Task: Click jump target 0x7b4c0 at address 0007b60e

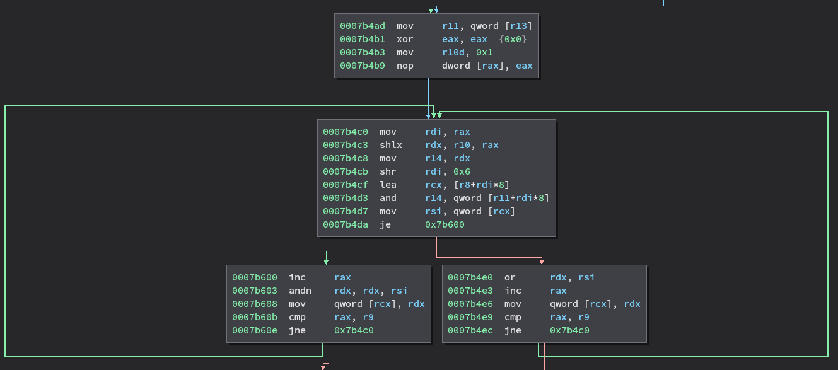Action: point(354,330)
